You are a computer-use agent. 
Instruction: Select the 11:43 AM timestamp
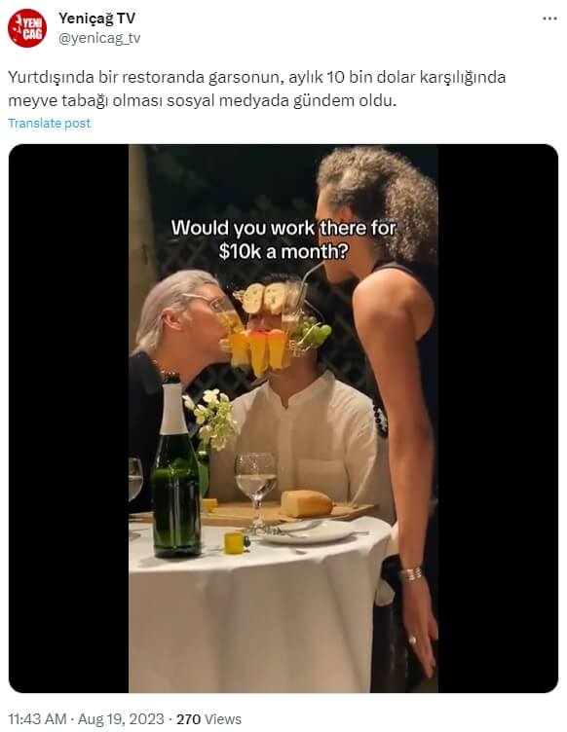(x=37, y=719)
